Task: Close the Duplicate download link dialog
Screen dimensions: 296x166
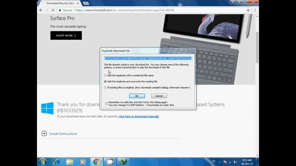Action: point(190,50)
